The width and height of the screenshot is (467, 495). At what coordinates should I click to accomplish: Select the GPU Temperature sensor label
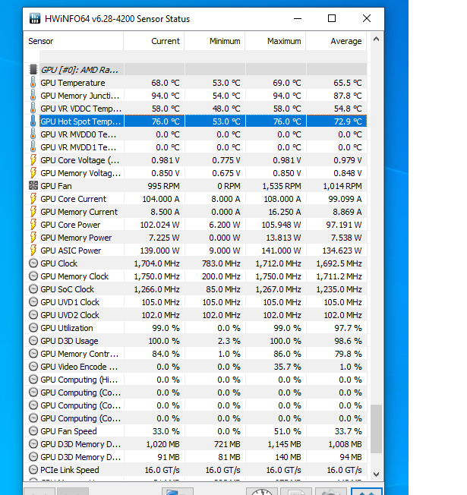[x=73, y=83]
